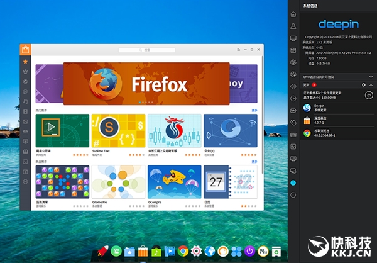This screenshot has height=263, width=377.
Task: Open the stock trading chart app tile
Action: pyautogui.click(x=175, y=130)
